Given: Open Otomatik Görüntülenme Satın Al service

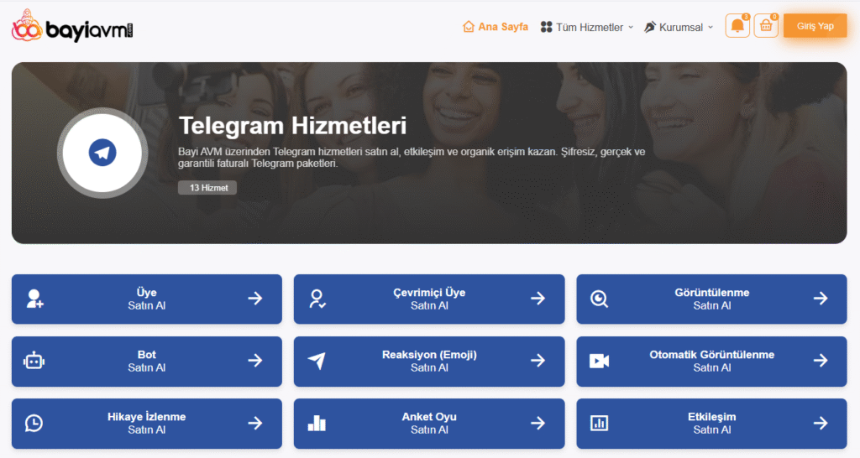Looking at the screenshot, I should tap(711, 361).
